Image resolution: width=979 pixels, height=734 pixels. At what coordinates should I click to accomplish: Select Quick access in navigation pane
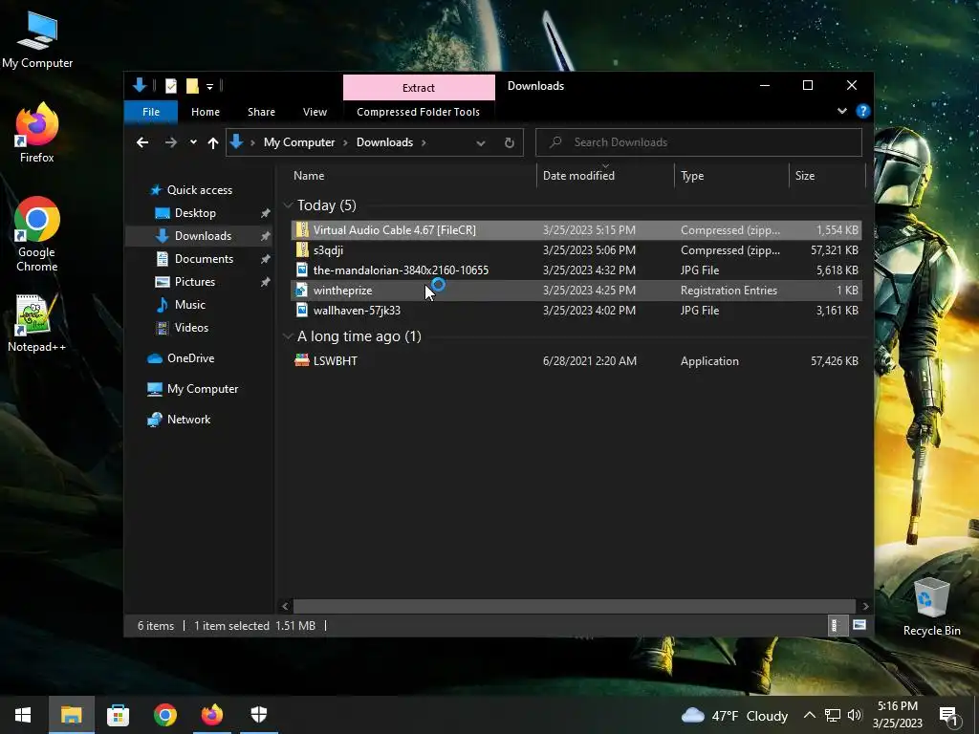[x=199, y=190]
